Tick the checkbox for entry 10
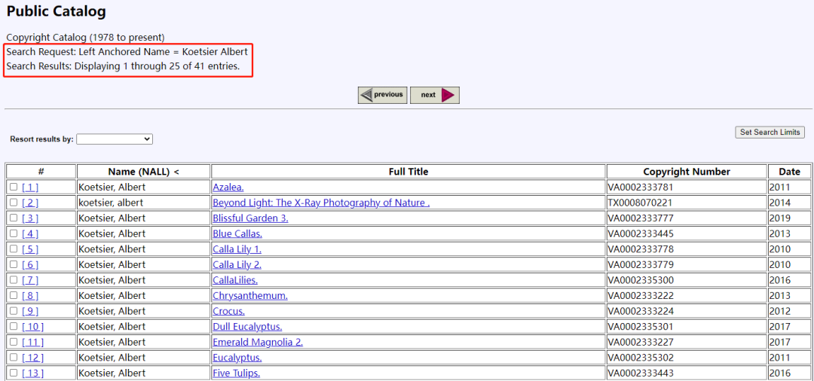814x381 pixels. click(x=14, y=327)
